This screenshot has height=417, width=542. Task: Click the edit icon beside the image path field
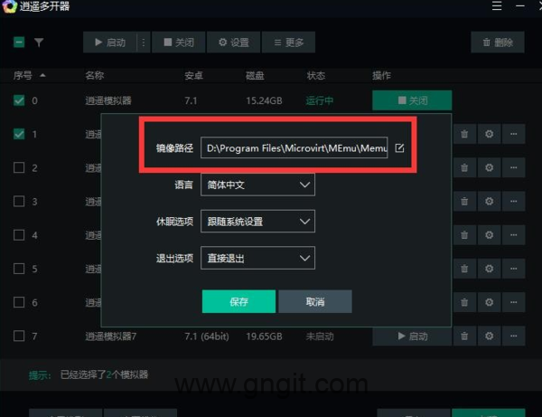point(399,148)
